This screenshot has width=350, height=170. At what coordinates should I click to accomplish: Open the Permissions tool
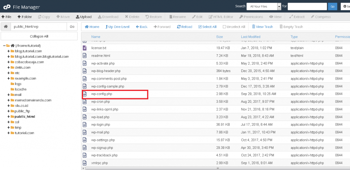[251, 17]
